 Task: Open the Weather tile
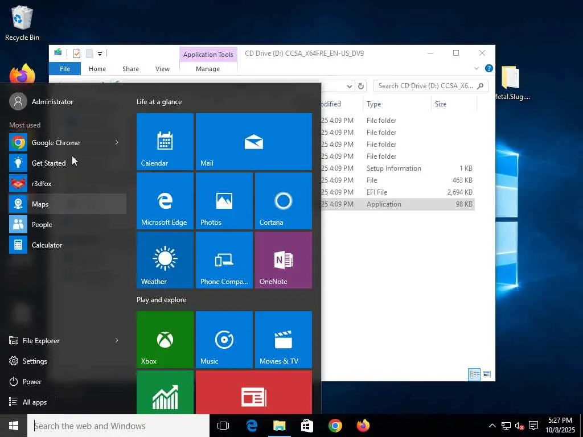165,259
